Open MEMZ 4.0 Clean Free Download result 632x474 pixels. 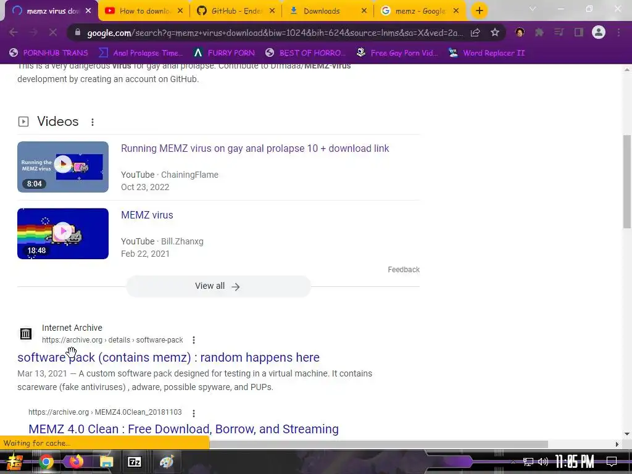pos(183,429)
